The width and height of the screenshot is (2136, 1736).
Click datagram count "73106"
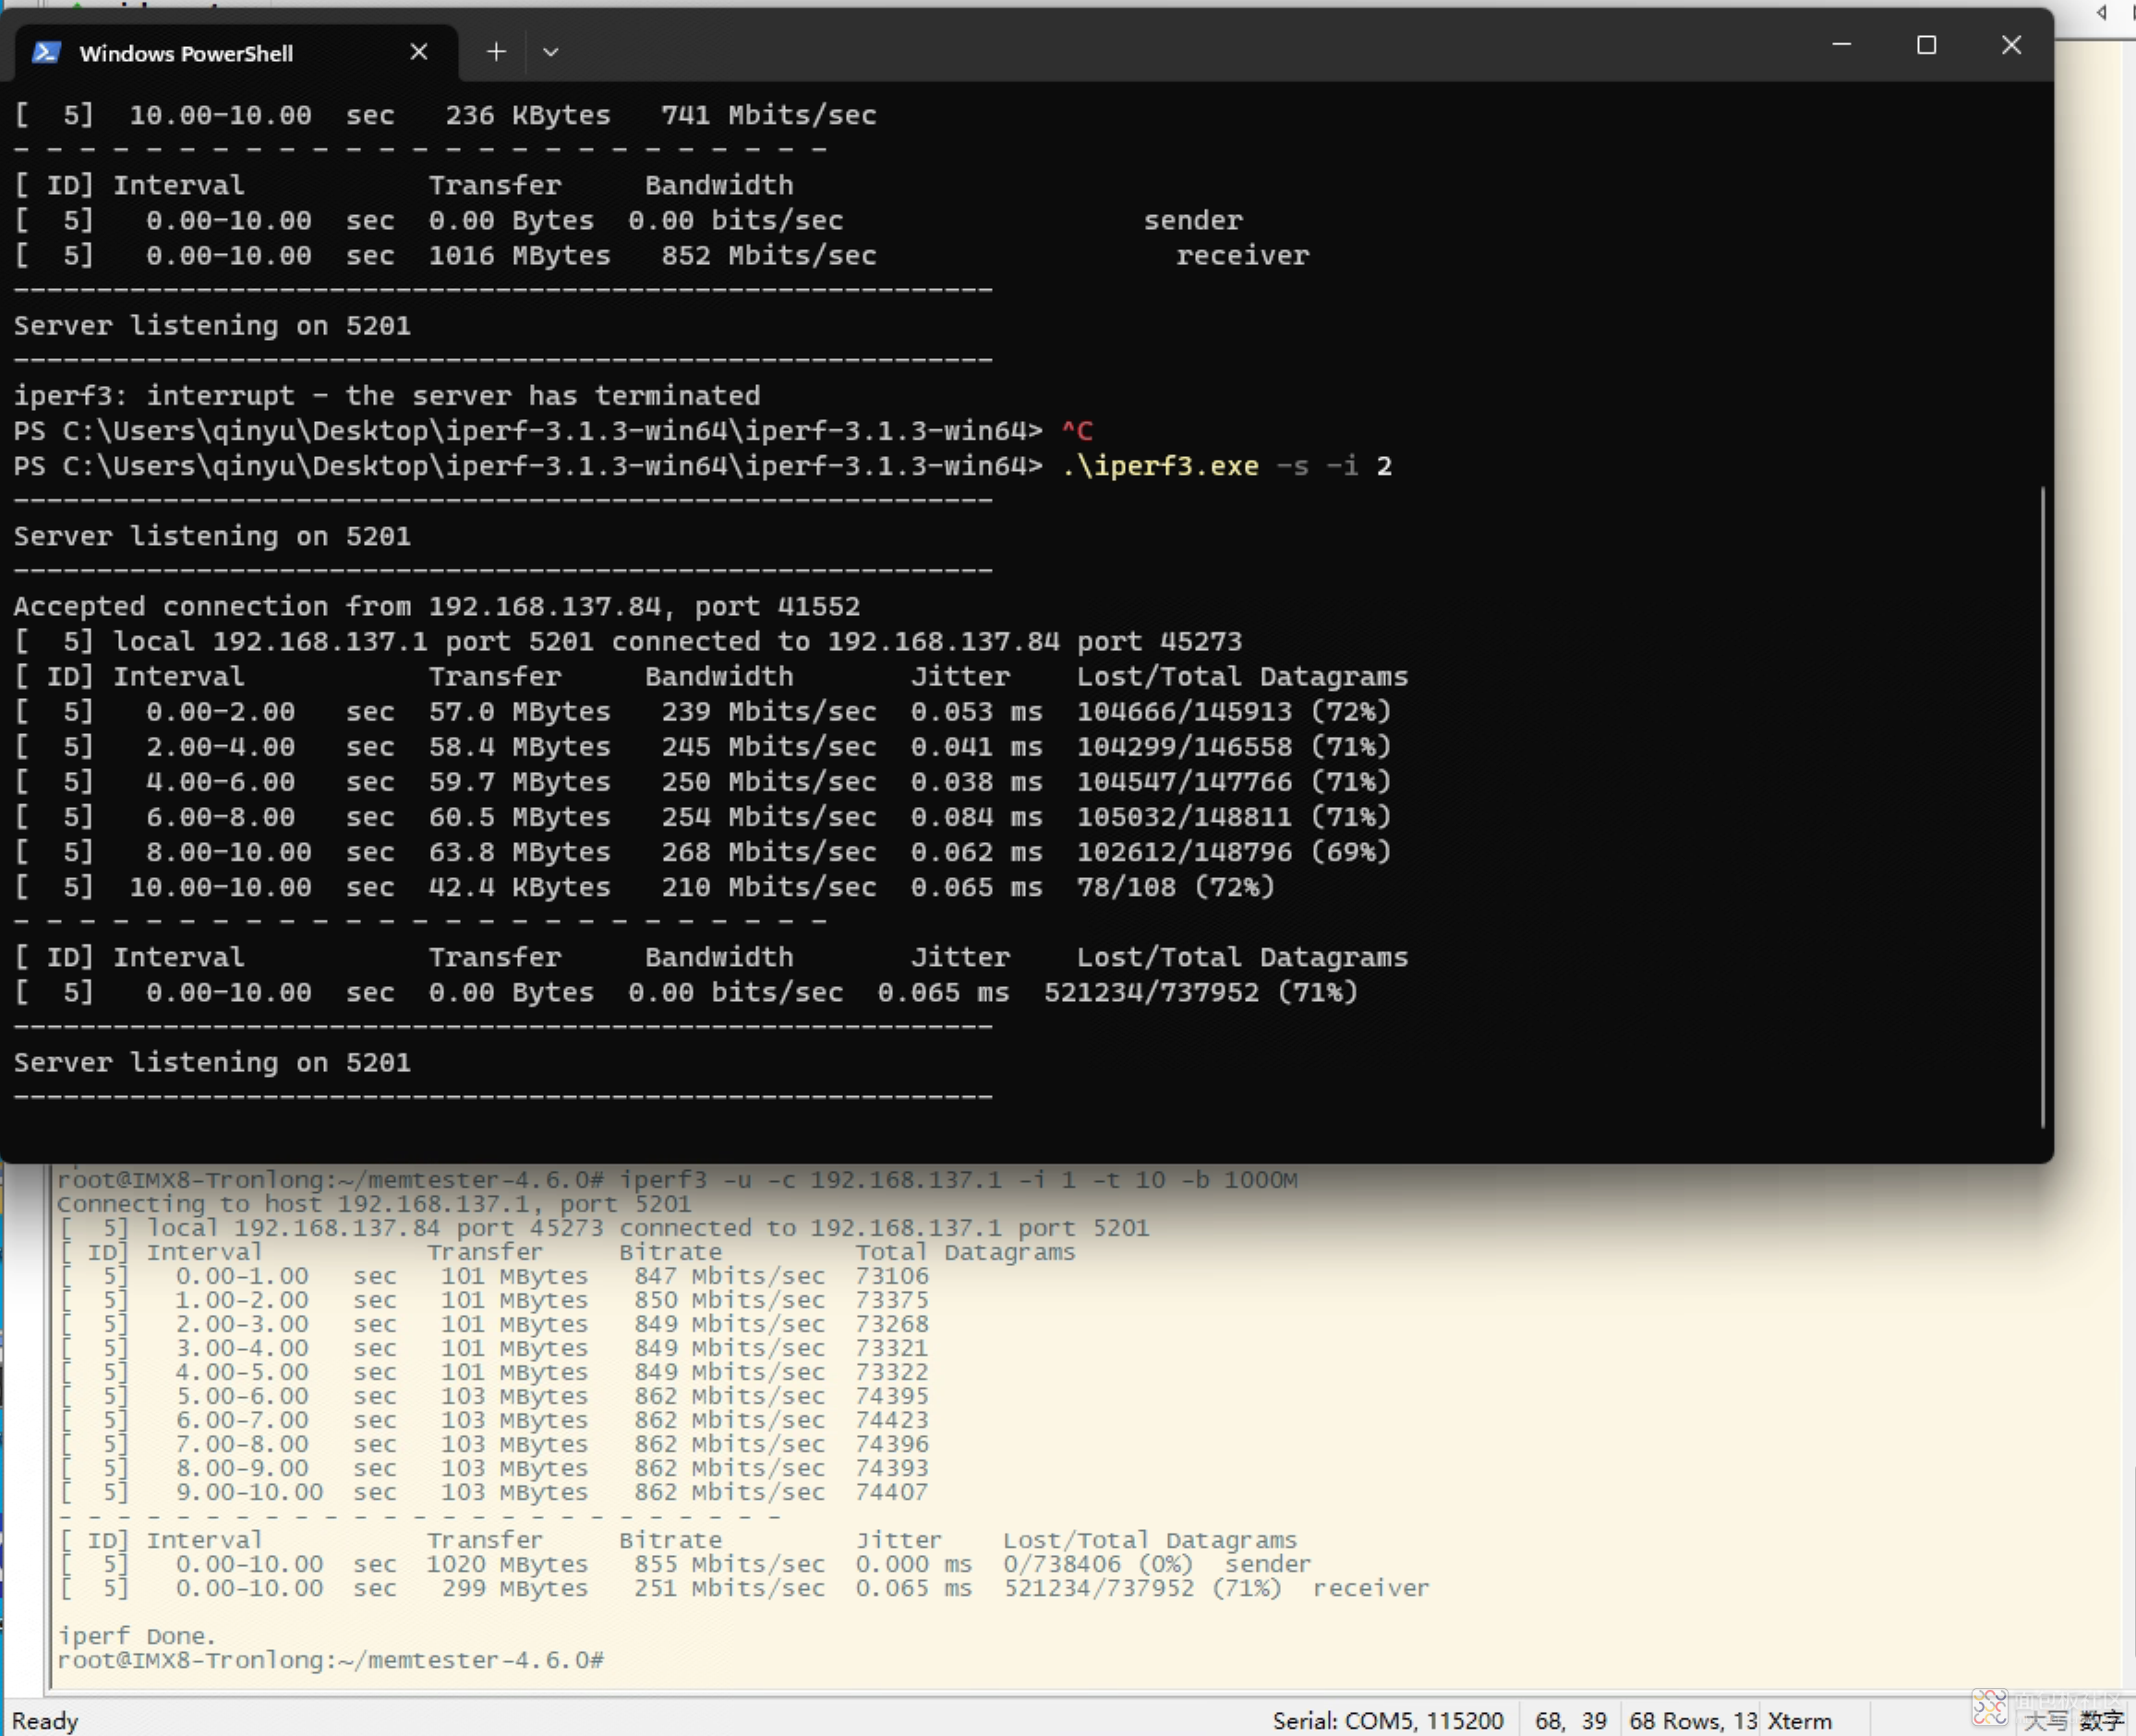[892, 1276]
